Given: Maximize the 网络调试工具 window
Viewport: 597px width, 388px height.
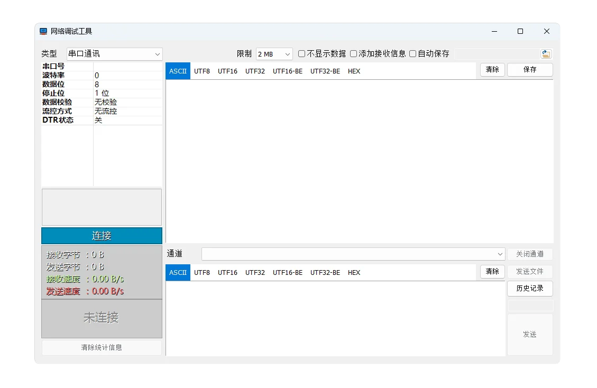Looking at the screenshot, I should coord(520,31).
